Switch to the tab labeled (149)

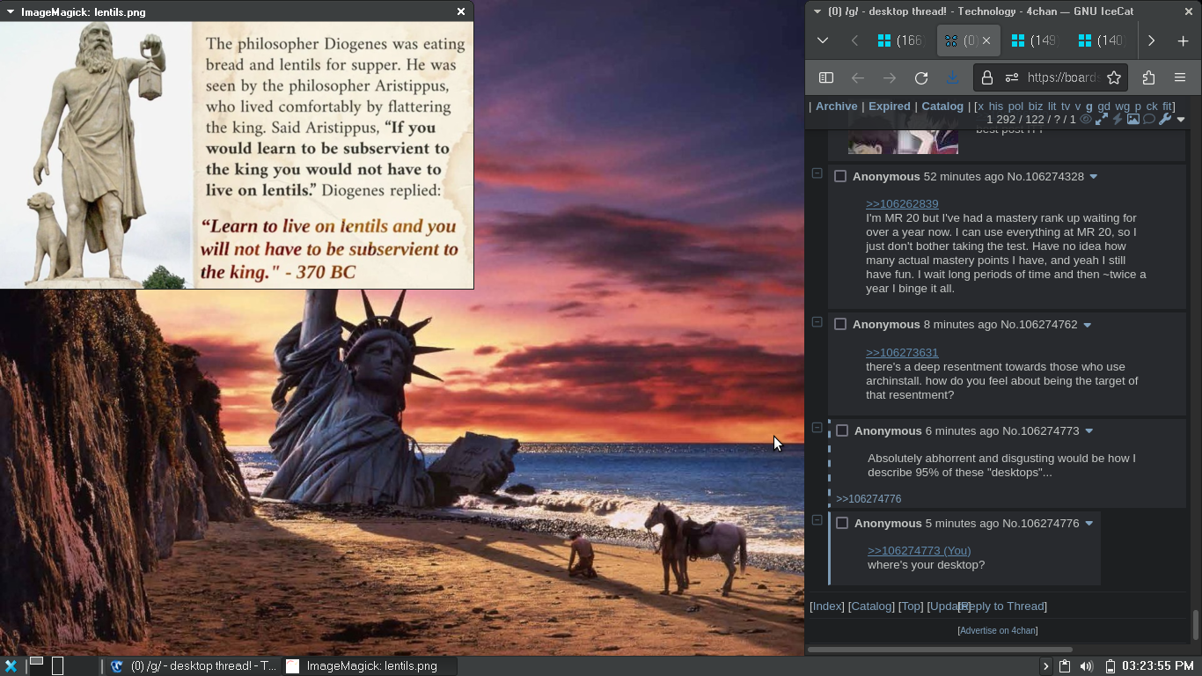click(x=1034, y=40)
